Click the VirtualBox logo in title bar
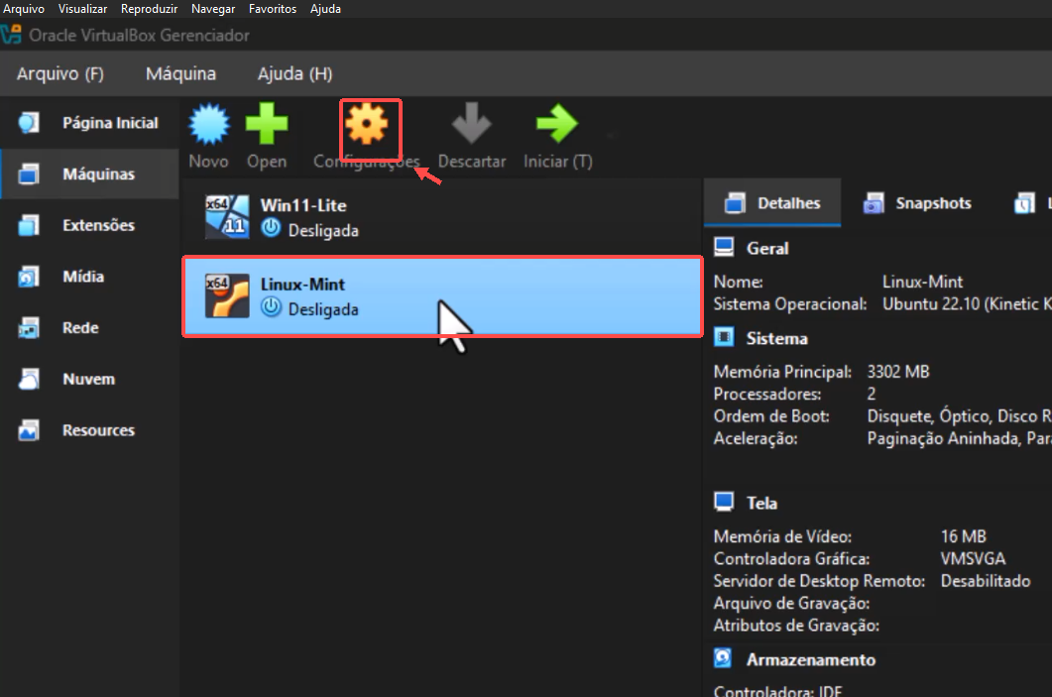 [x=11, y=35]
